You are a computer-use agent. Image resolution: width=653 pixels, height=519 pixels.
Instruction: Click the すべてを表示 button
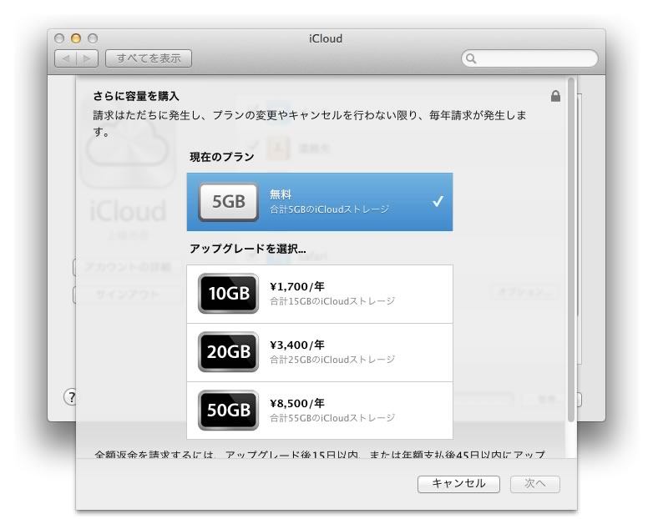149,58
